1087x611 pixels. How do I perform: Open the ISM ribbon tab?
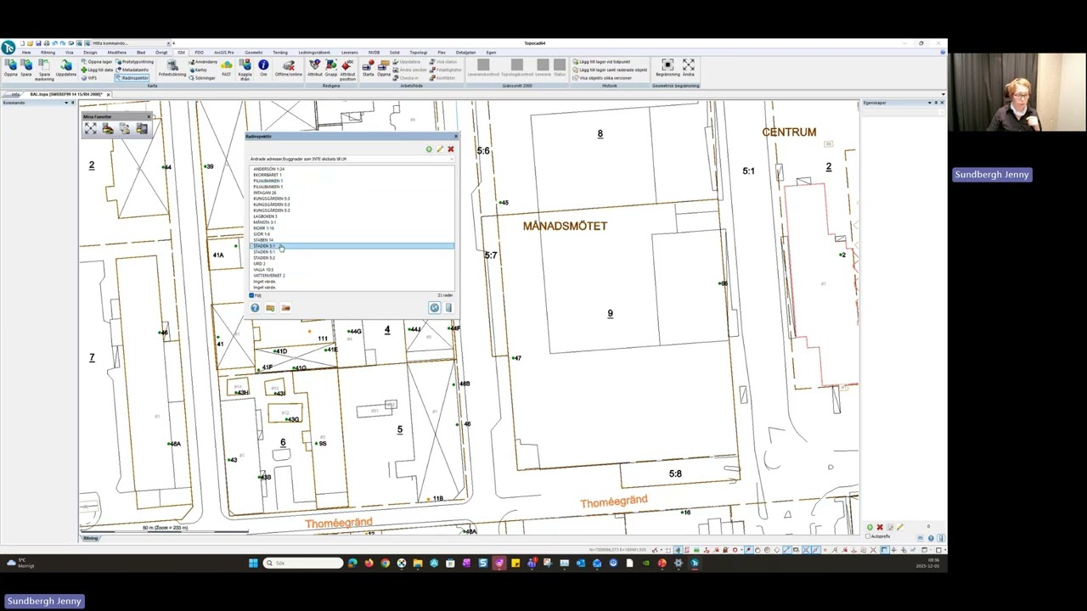pos(181,53)
